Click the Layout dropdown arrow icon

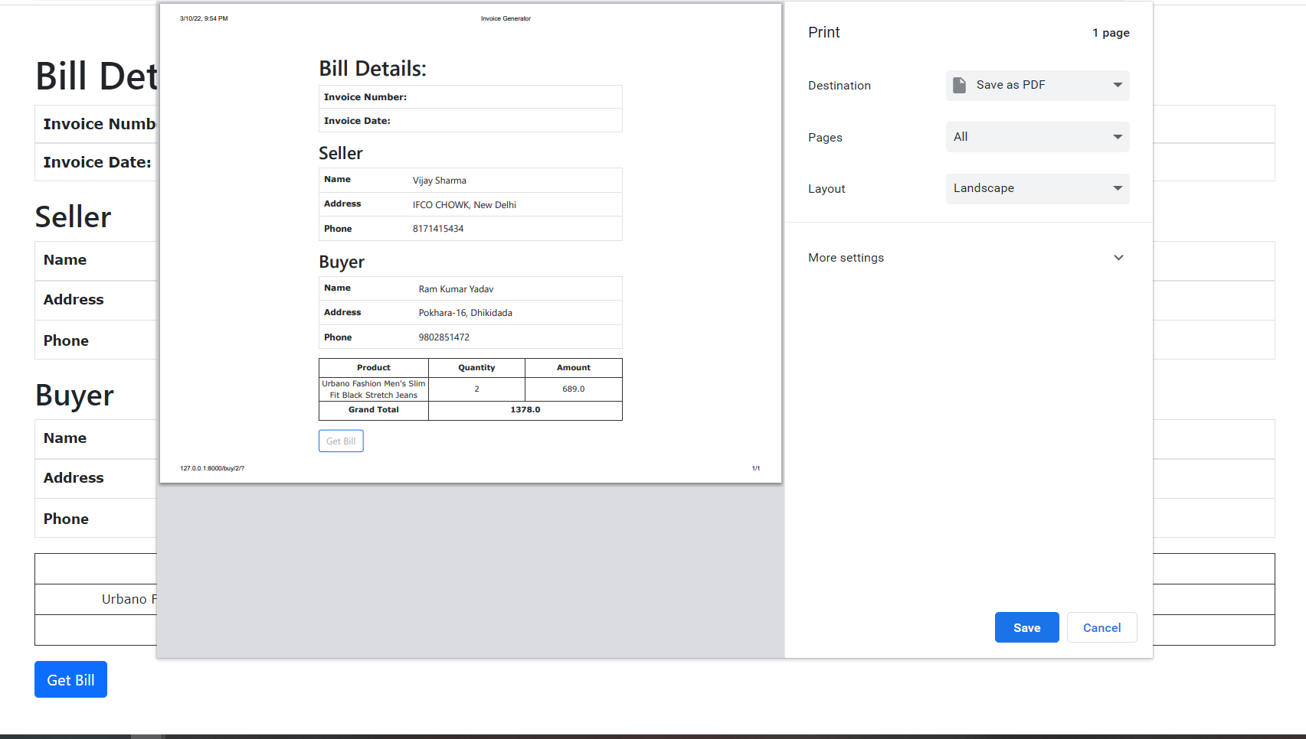[x=1118, y=188]
